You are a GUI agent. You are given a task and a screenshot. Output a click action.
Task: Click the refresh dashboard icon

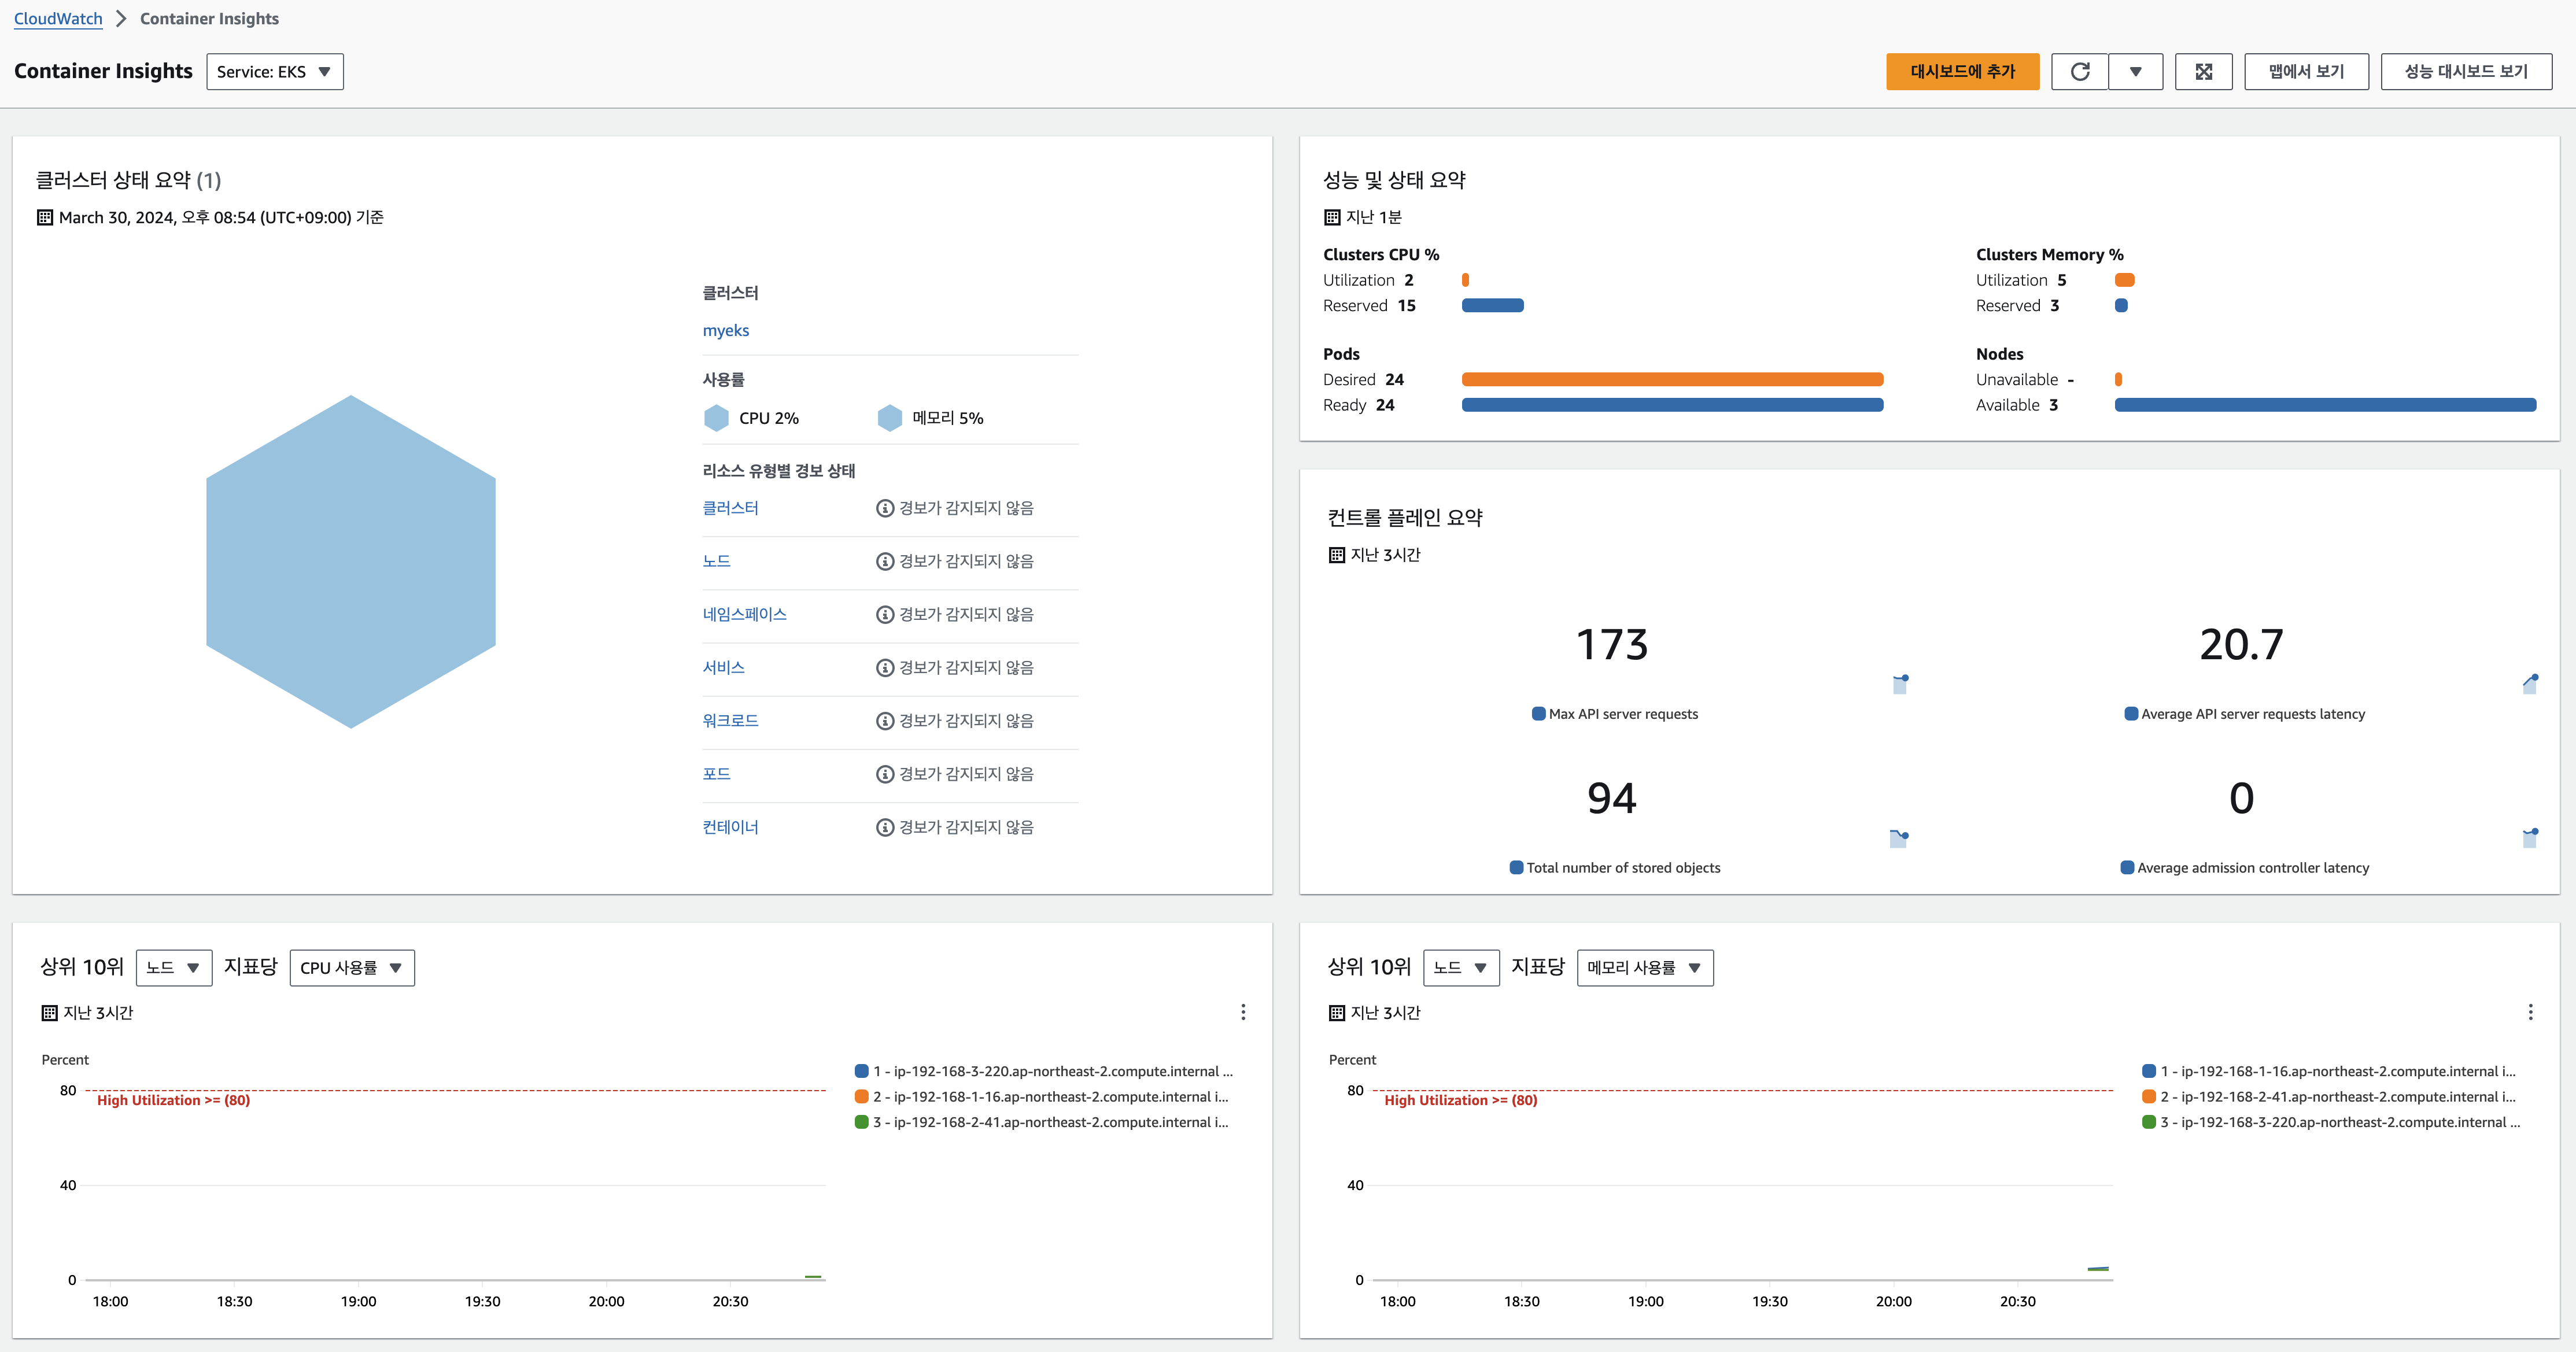[2080, 72]
